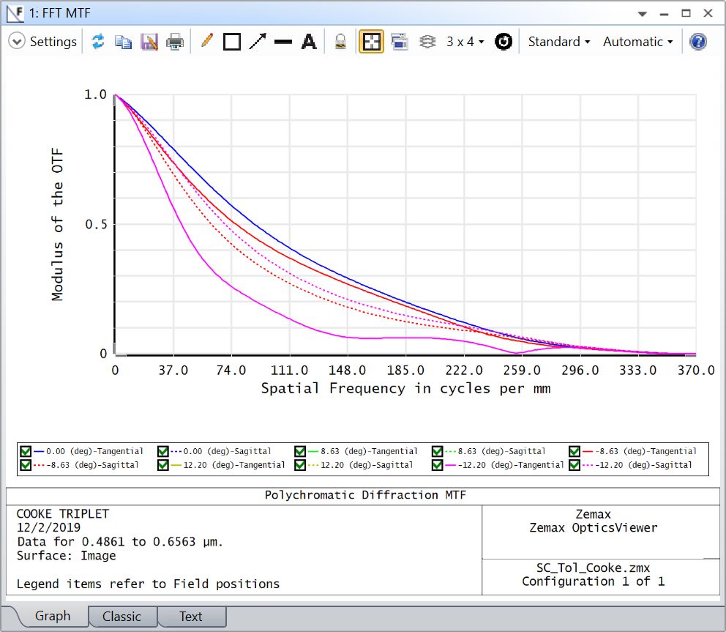Click the lock window icon
The image size is (726, 632).
click(x=340, y=42)
